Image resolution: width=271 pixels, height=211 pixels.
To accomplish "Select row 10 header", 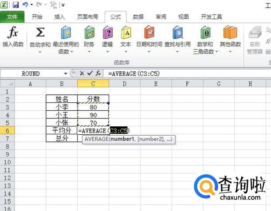I will (7, 162).
